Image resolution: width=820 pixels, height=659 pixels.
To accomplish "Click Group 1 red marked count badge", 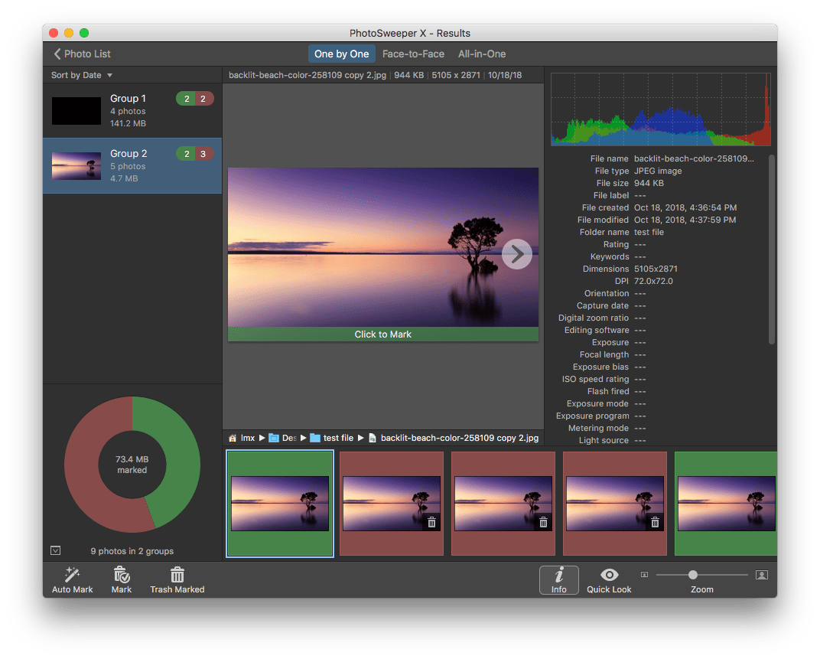I will click(204, 99).
